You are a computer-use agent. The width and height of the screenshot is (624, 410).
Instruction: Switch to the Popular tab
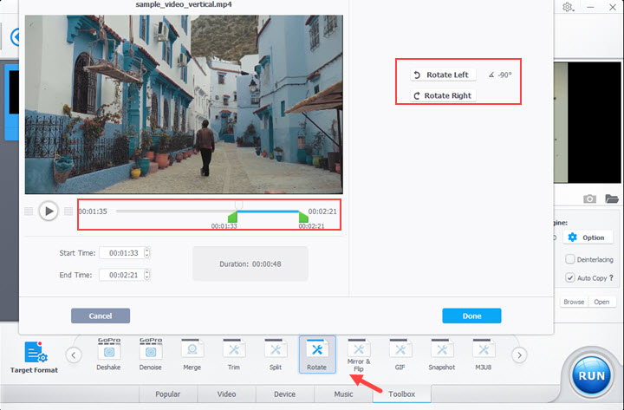pyautogui.click(x=167, y=394)
